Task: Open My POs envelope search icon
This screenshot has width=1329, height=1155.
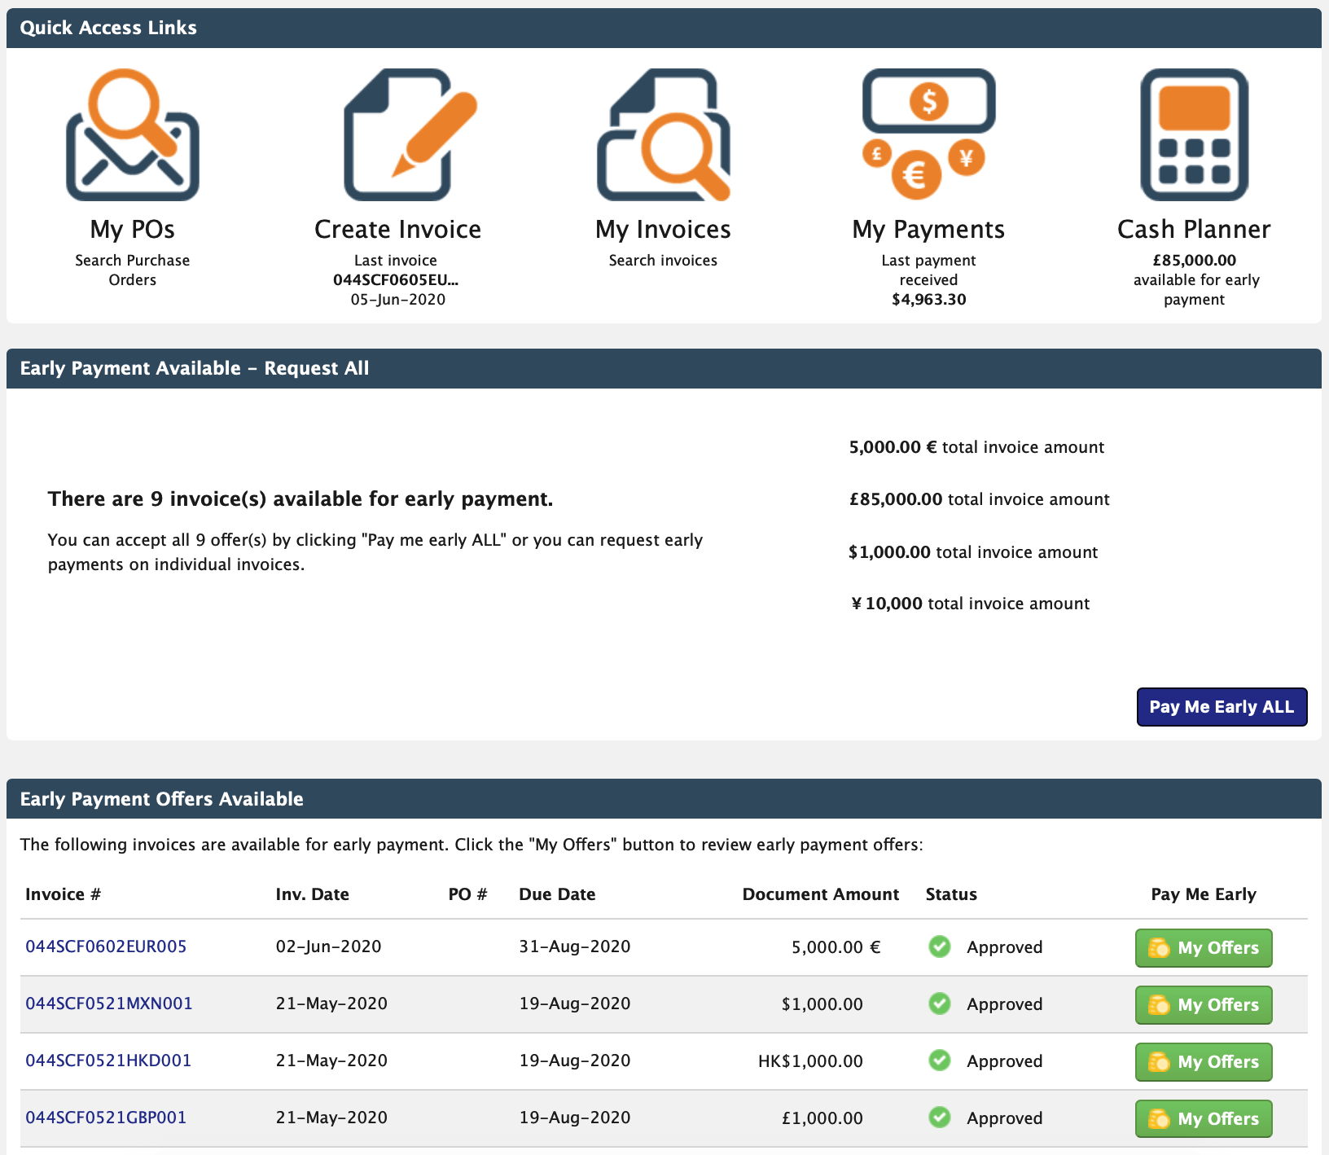Action: pyautogui.click(x=133, y=135)
